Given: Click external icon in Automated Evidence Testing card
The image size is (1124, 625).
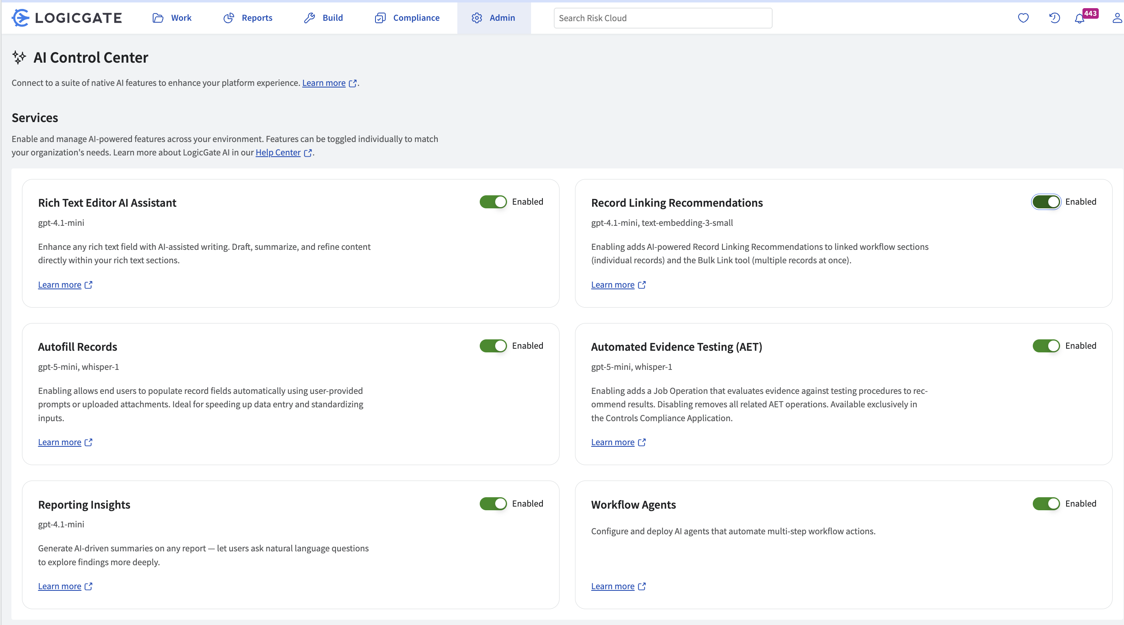Looking at the screenshot, I should (641, 442).
